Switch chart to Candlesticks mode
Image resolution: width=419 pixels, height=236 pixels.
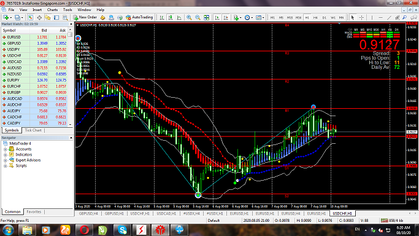(x=171, y=17)
